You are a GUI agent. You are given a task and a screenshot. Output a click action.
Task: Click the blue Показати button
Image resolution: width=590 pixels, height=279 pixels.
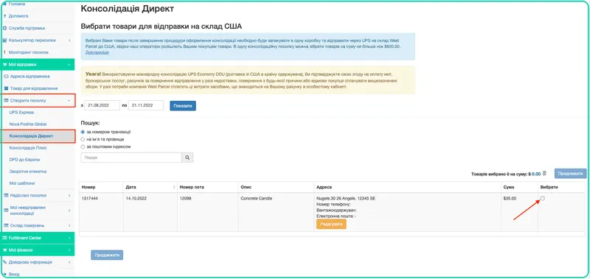(x=183, y=106)
